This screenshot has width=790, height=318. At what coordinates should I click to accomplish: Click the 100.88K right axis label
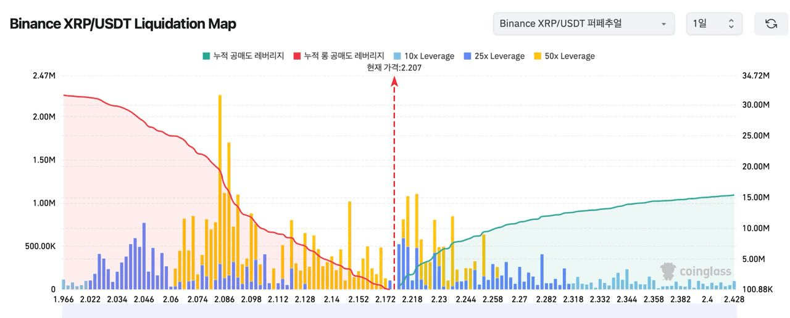[757, 290]
